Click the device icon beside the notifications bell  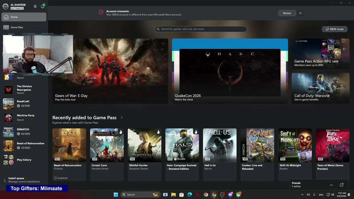coord(35,6)
